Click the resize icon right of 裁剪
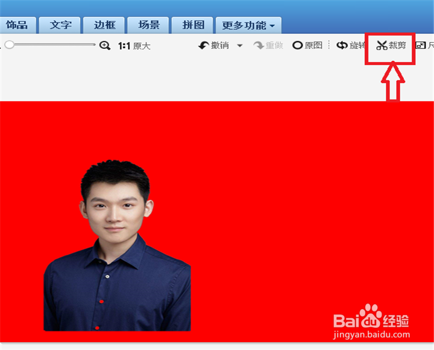The height and width of the screenshot is (350, 434). [x=421, y=45]
